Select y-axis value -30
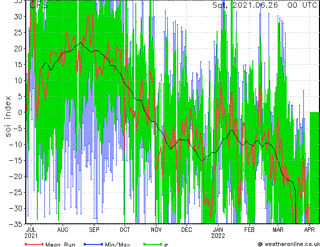Image resolution: width=320 pixels, height=247 pixels. (x=15, y=208)
